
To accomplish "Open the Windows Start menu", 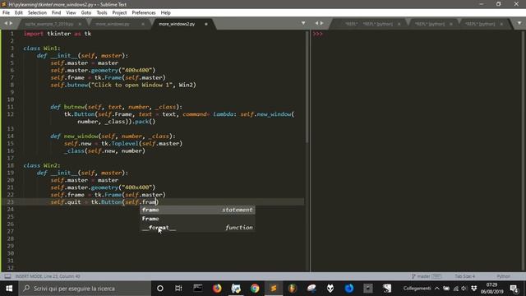I will click(9, 289).
